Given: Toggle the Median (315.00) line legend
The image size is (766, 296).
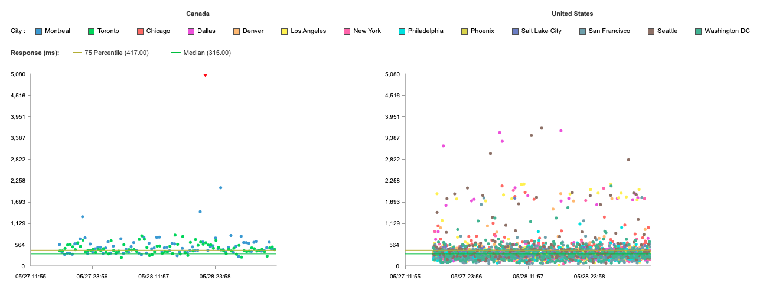Looking at the screenshot, I should [x=201, y=53].
